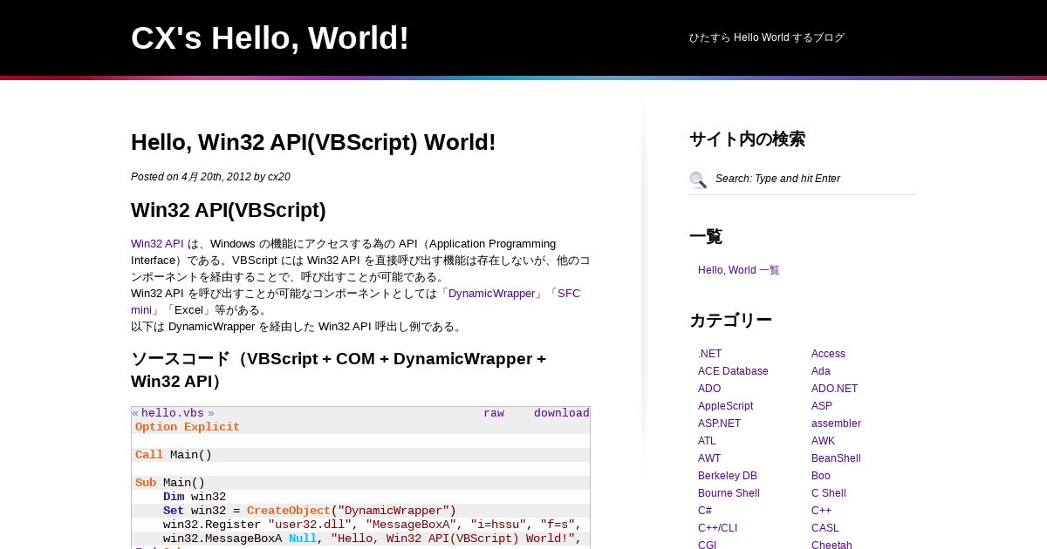1047x549 pixels.
Task: Select the C# category
Action: (705, 511)
